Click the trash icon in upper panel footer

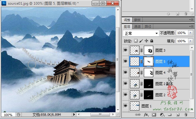pyautogui.click(x=186, y=14)
